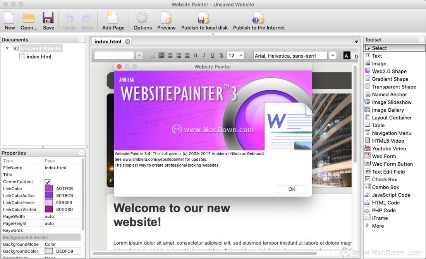Viewport: 426px width, 259px height.
Task: Toggle strikethrough text formatting
Action: pos(221,55)
